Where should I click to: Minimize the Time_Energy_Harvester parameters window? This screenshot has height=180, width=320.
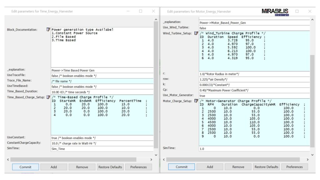pyautogui.click(x=128, y=11)
